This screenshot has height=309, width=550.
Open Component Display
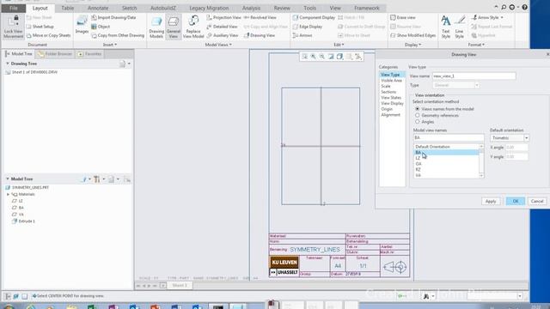click(x=314, y=17)
